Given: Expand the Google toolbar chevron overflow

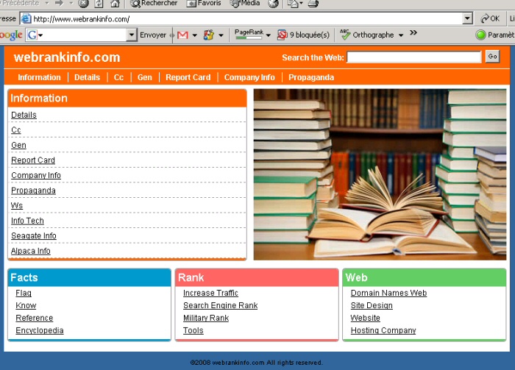Looking at the screenshot, I should (413, 32).
